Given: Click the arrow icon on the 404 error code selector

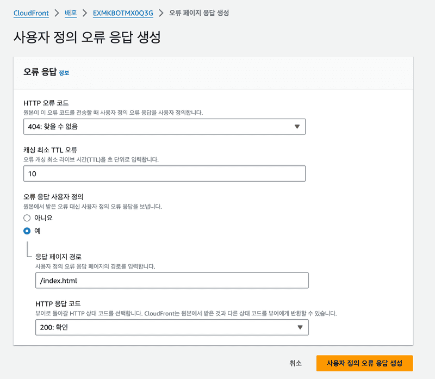Looking at the screenshot, I should [x=297, y=127].
